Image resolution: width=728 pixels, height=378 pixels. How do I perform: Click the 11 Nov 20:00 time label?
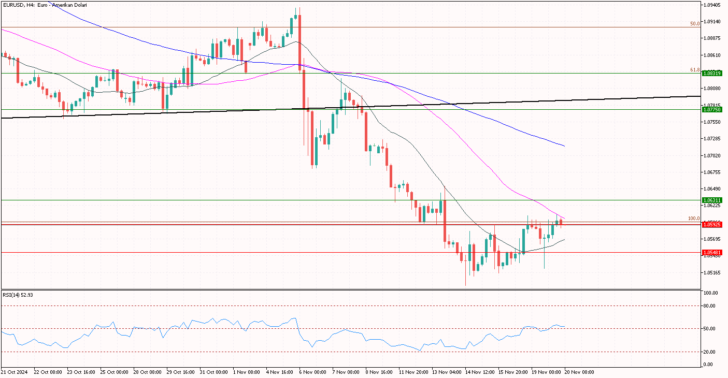point(413,372)
